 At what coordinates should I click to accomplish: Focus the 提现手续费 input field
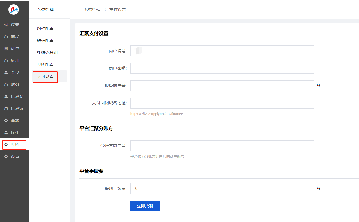coord(222,189)
